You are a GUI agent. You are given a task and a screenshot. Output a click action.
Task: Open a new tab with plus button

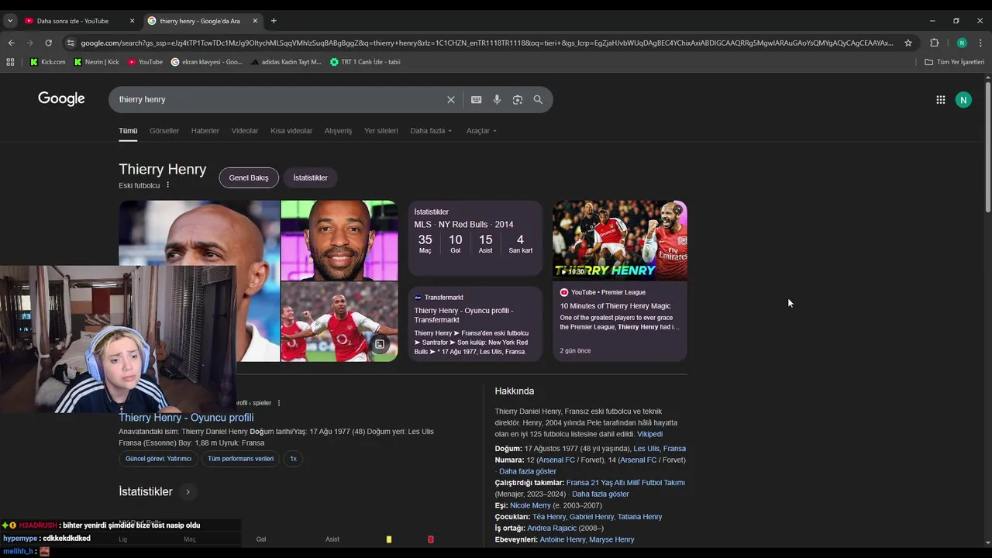click(x=274, y=21)
